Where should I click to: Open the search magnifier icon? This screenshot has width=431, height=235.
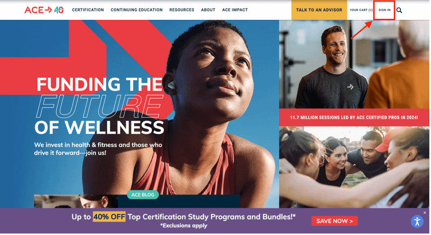point(400,10)
